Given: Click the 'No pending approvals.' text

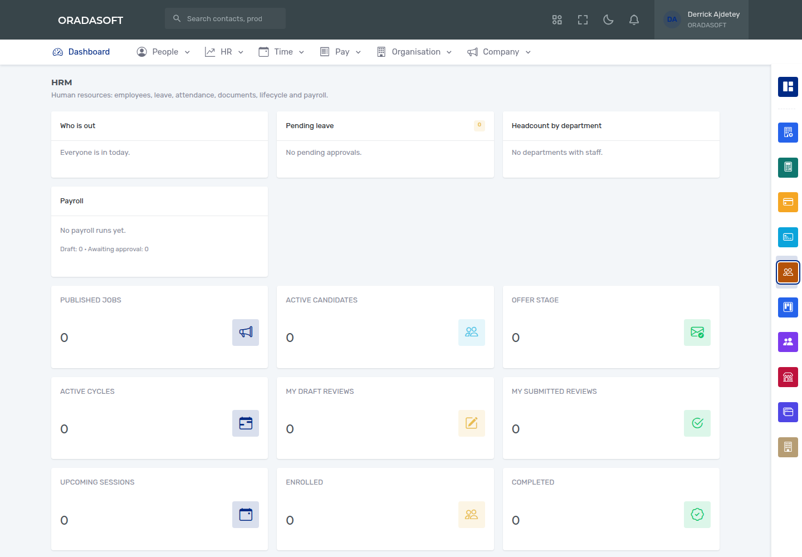Looking at the screenshot, I should pyautogui.click(x=324, y=153).
